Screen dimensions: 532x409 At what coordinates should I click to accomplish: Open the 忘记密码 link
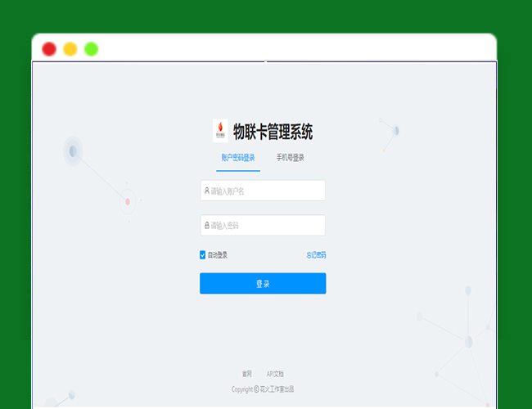(316, 255)
